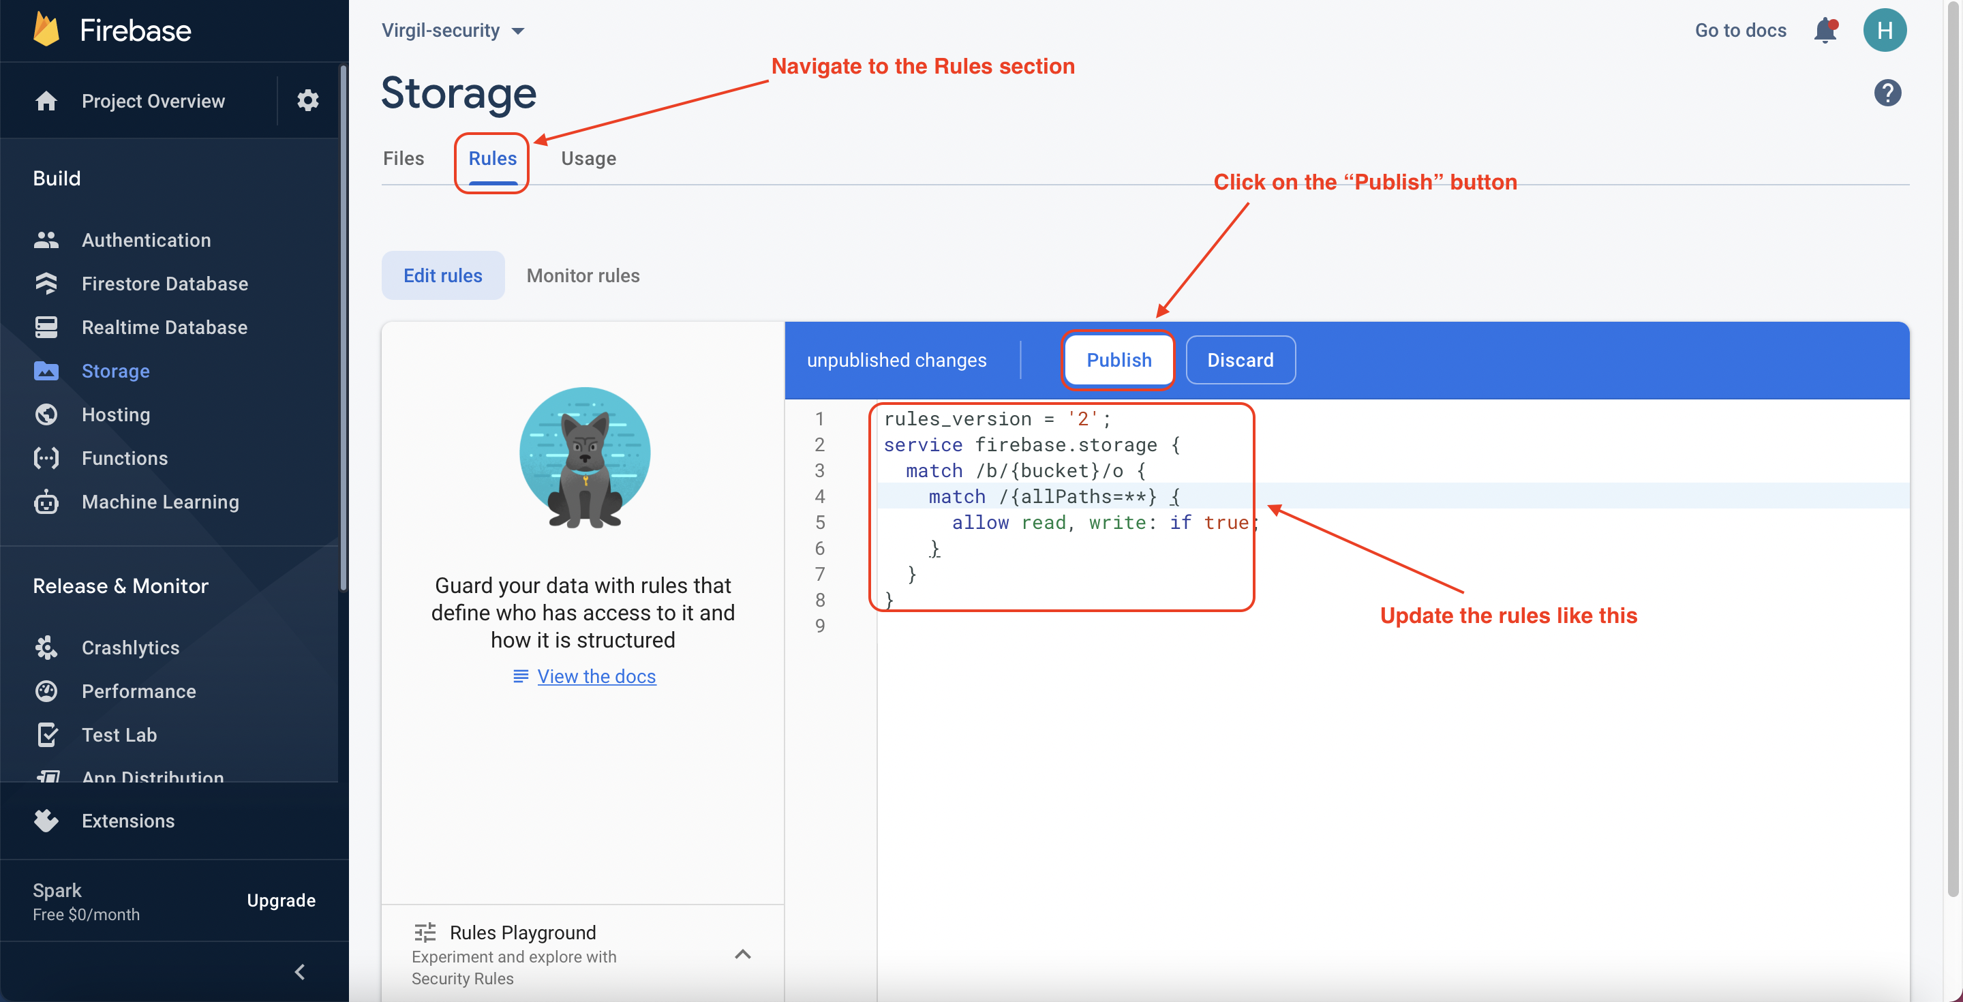Viewport: 1963px width, 1002px height.
Task: Click line number 9 in the editor
Action: [x=819, y=626]
